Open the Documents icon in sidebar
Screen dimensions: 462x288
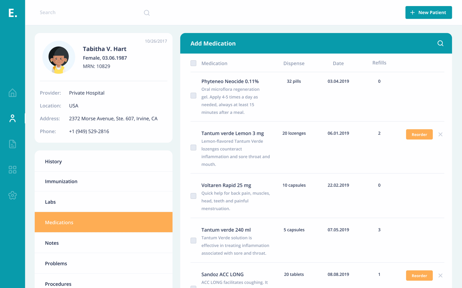point(12,144)
